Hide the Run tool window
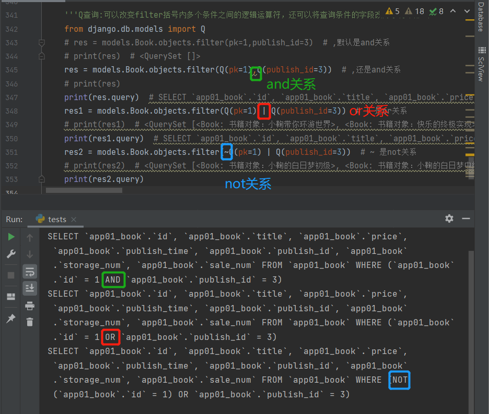 point(466,218)
